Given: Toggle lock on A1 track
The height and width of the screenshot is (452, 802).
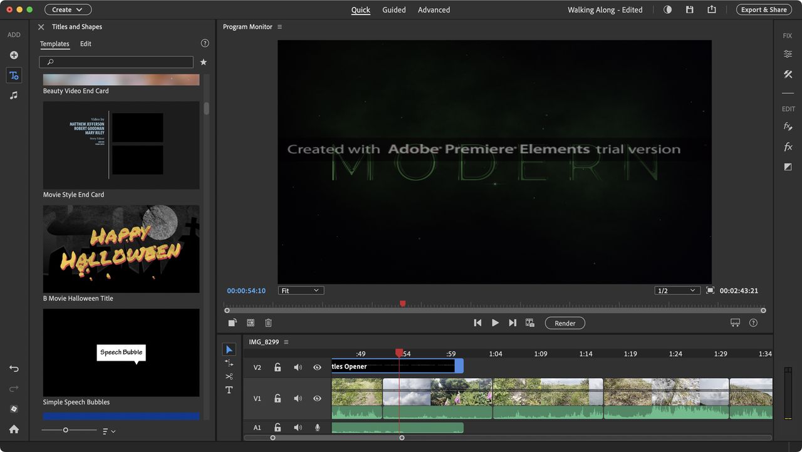Looking at the screenshot, I should 278,428.
